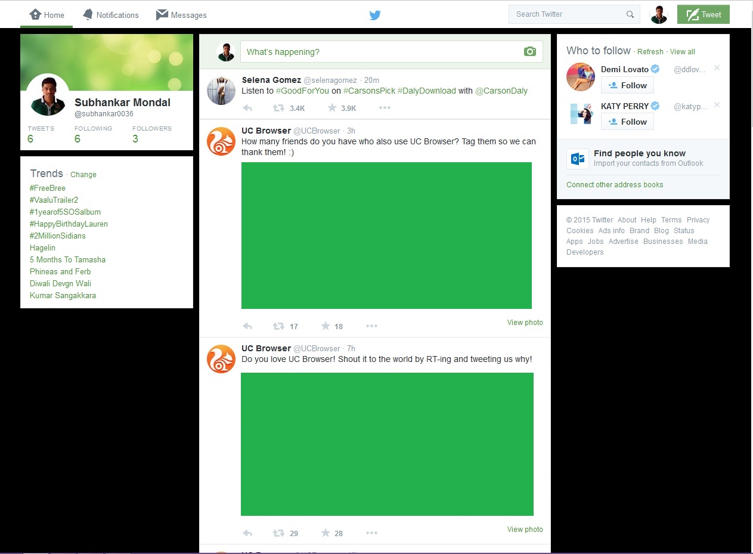
Task: Open Diwali Devgn Wali trend
Action: 61,283
